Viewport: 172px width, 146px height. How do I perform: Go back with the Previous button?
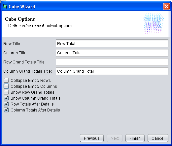[x=92, y=138]
